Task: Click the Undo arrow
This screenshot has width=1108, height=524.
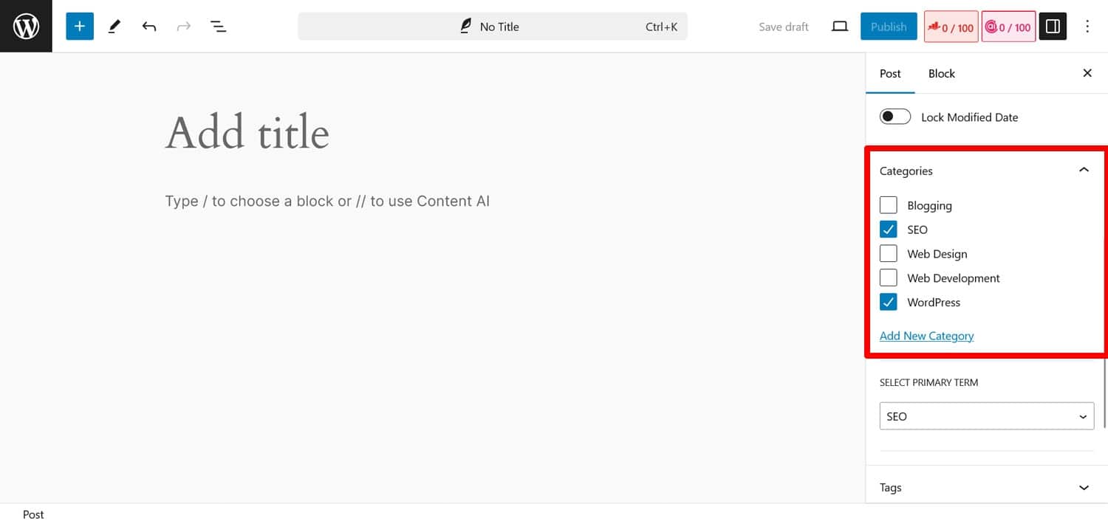Action: [148, 26]
